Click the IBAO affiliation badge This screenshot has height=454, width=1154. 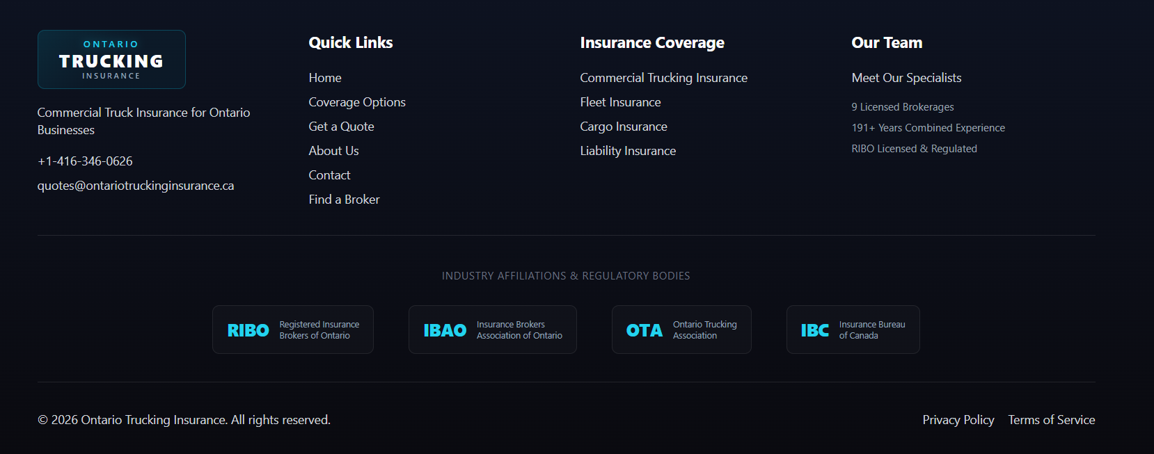pyautogui.click(x=492, y=330)
